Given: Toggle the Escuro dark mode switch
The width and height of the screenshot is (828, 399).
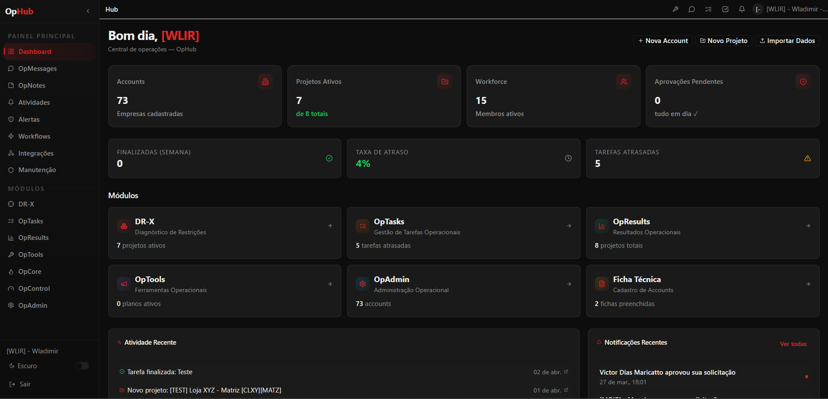Looking at the screenshot, I should (x=82, y=366).
